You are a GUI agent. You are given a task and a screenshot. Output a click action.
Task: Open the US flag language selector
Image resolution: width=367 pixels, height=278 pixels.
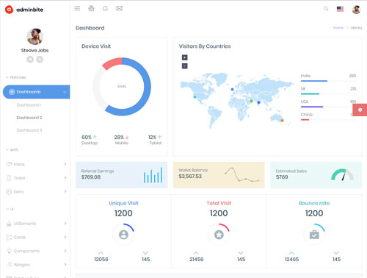[x=340, y=9]
